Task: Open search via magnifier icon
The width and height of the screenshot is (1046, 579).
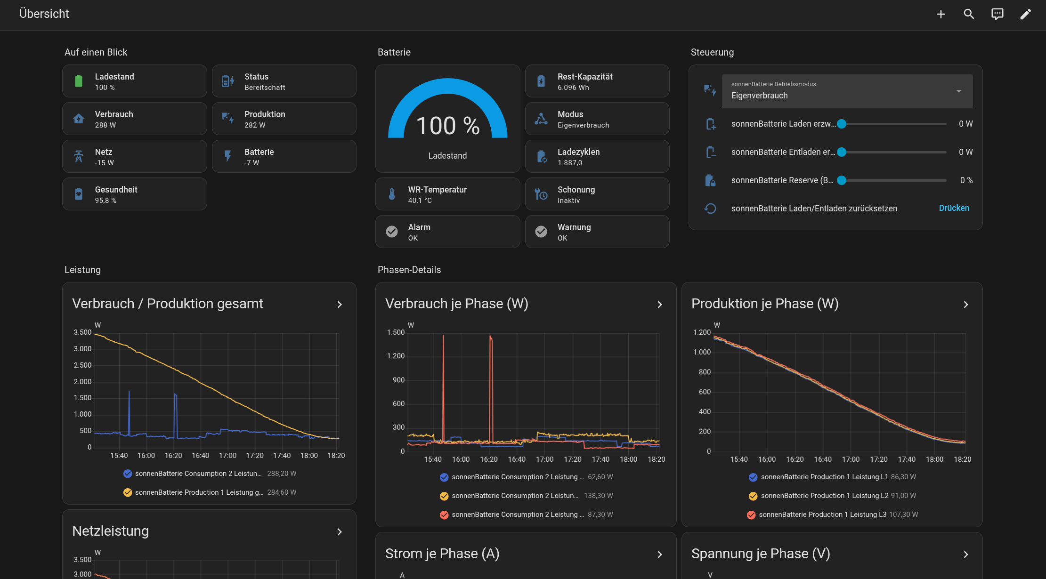Action: (969, 14)
